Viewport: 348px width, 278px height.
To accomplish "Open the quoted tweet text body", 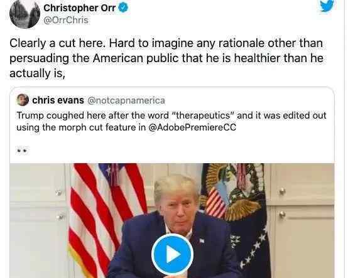I will (x=171, y=122).
